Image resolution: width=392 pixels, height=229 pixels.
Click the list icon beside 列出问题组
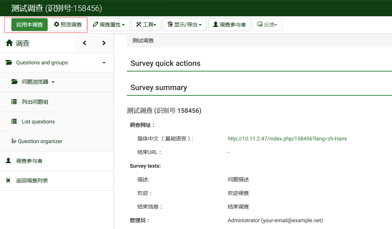(14, 102)
